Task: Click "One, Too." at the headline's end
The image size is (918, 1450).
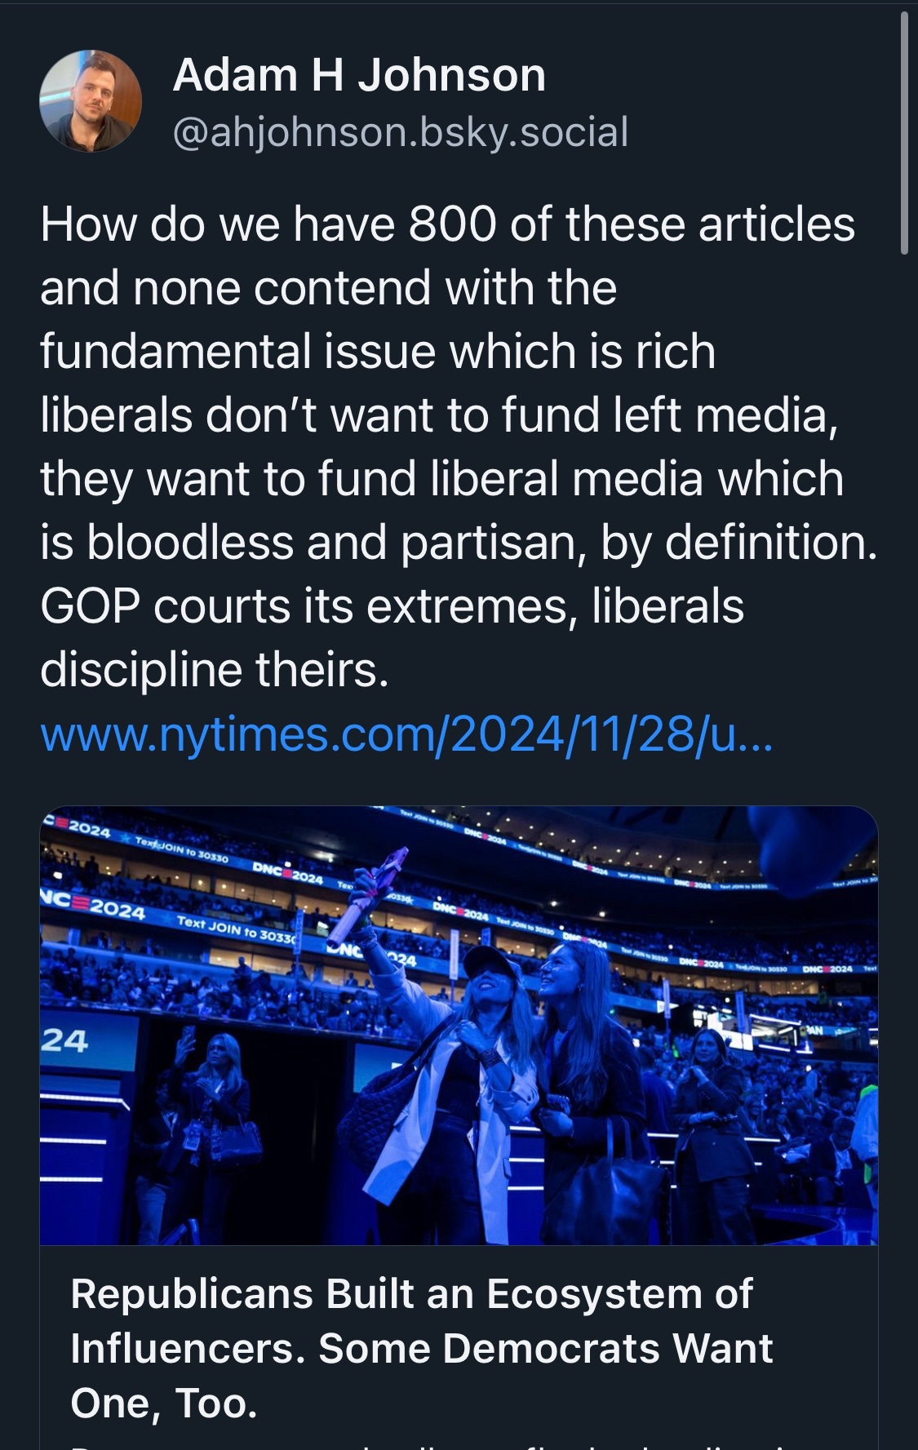Action: pyautogui.click(x=164, y=1403)
